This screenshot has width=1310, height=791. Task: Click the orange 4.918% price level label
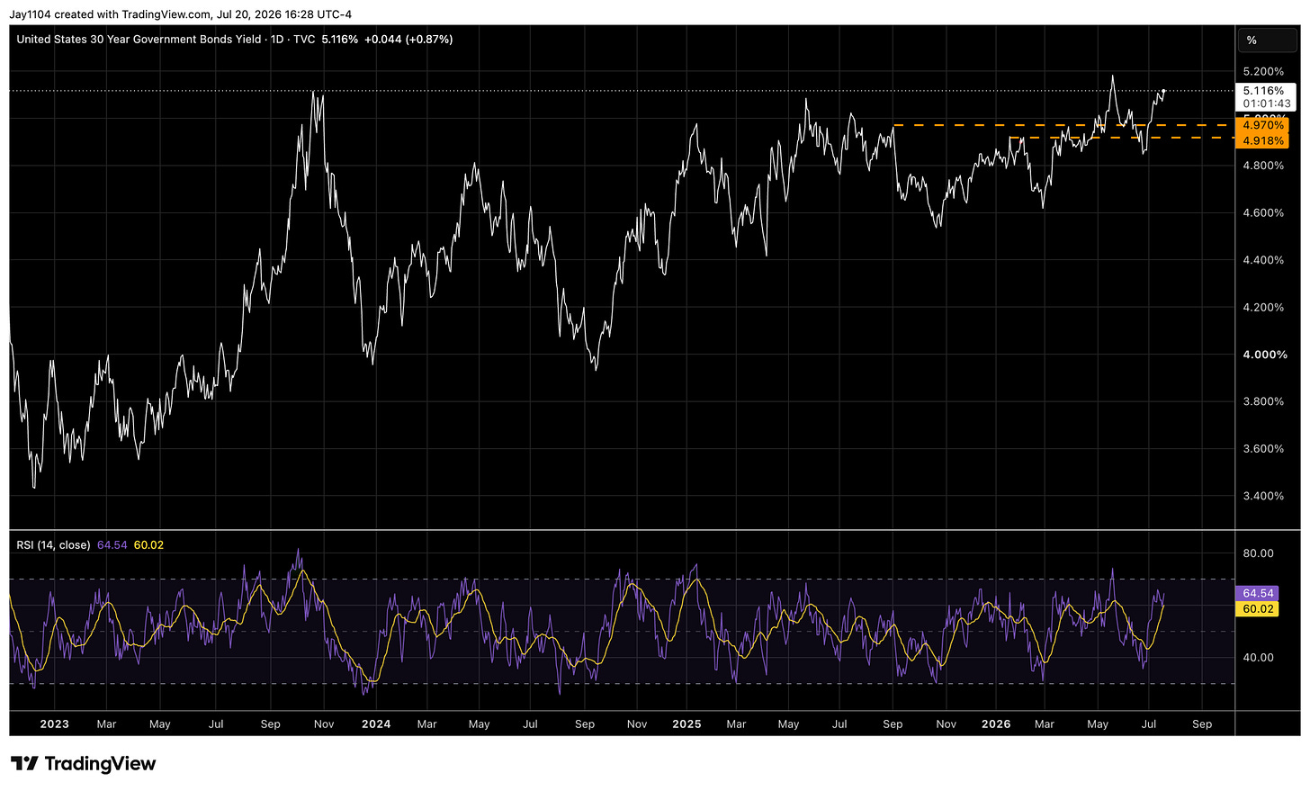[1263, 141]
